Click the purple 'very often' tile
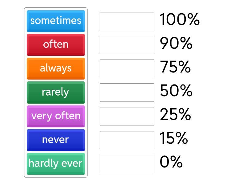 coord(56,116)
